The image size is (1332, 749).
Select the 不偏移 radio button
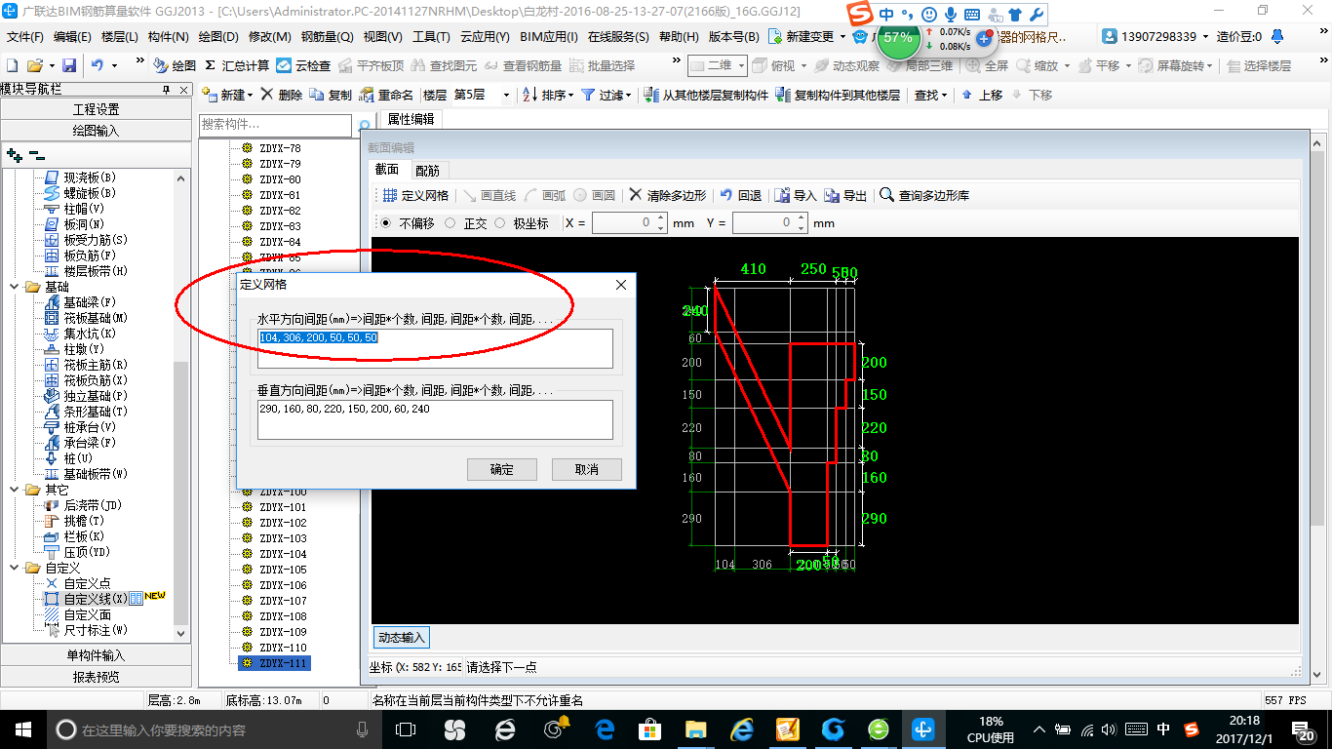point(386,223)
